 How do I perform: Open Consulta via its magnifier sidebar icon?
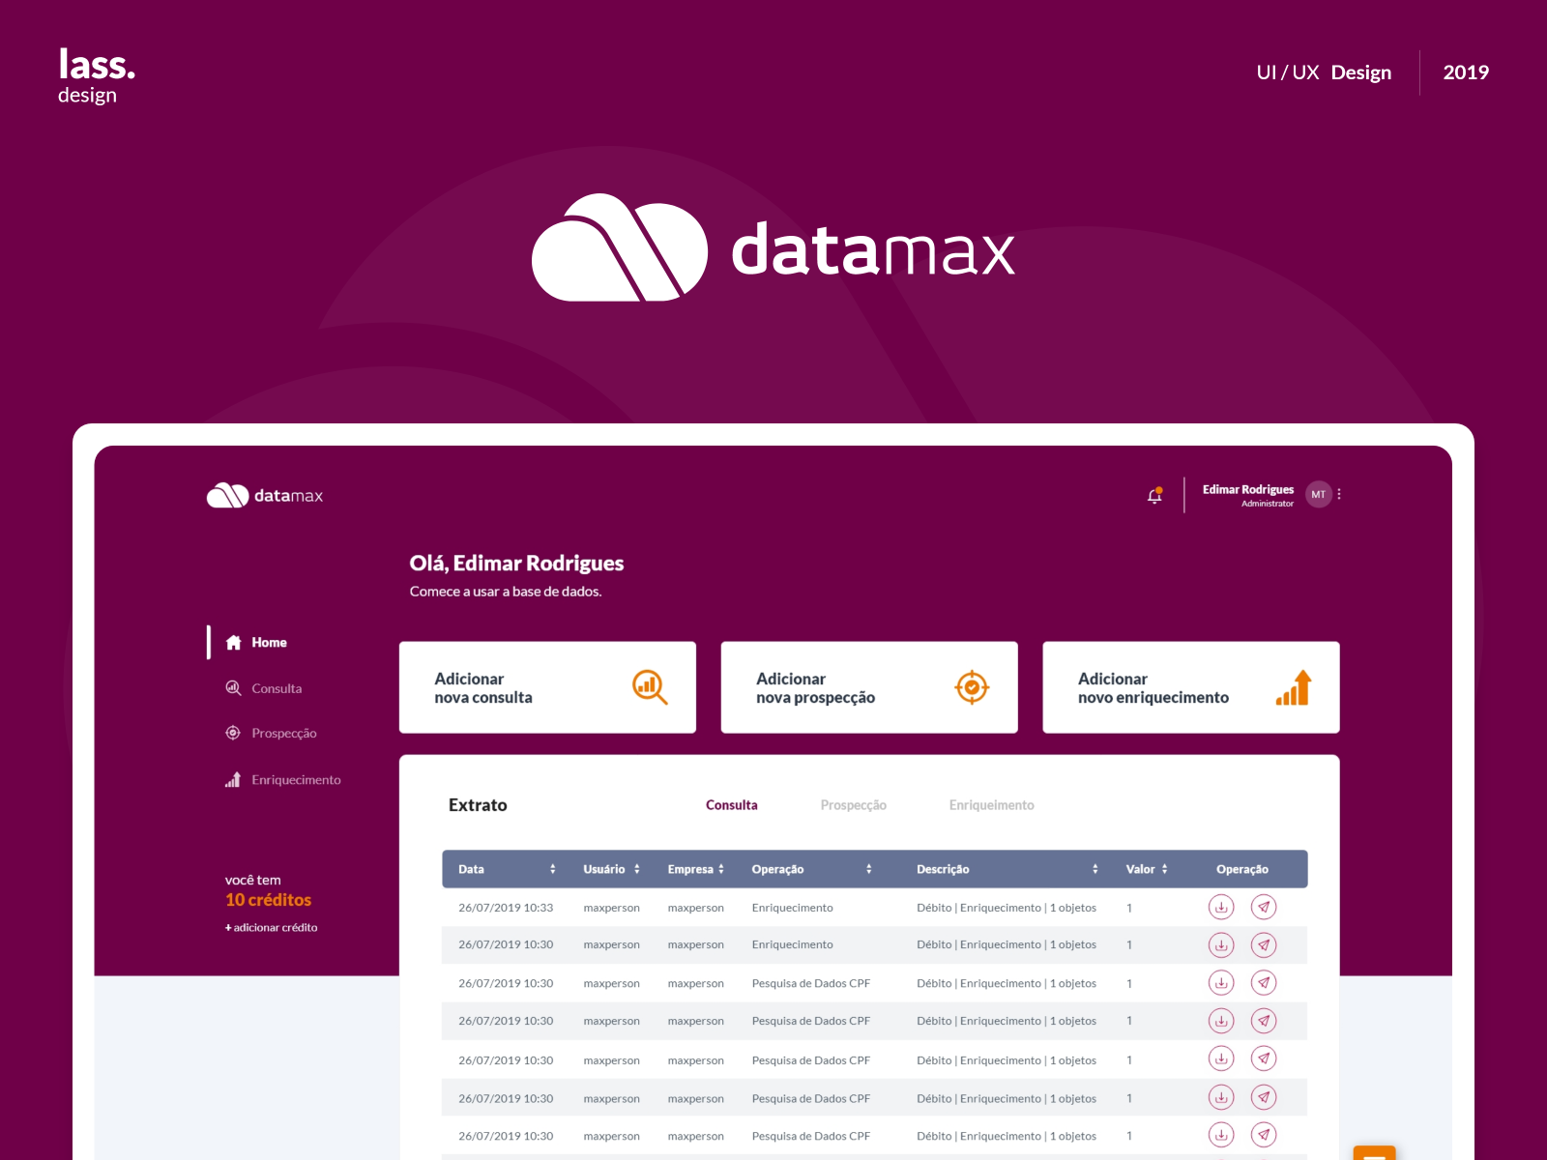click(x=233, y=688)
